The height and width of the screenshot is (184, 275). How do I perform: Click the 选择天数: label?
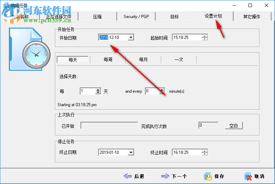[68, 76]
